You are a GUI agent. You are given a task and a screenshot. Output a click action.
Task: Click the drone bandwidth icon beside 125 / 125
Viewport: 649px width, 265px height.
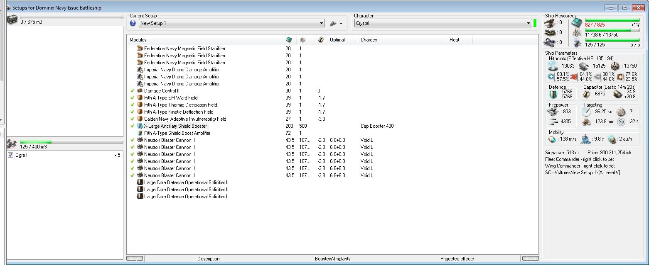point(577,43)
